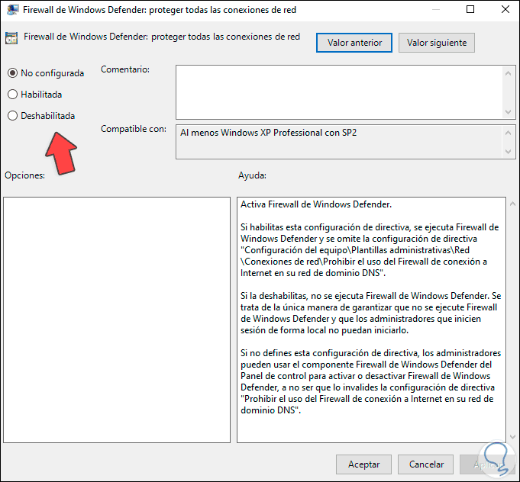
Task: Go to Valor siguiente setting
Action: [437, 43]
